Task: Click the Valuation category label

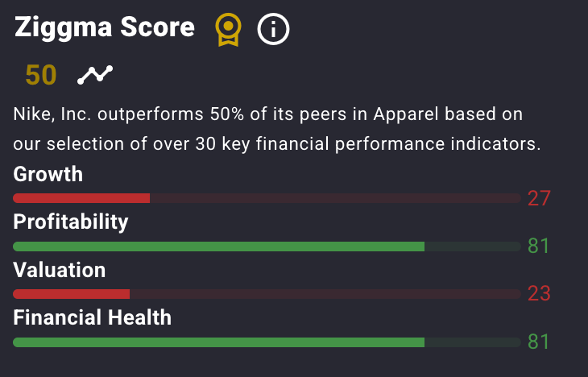Action: pyautogui.click(x=60, y=270)
